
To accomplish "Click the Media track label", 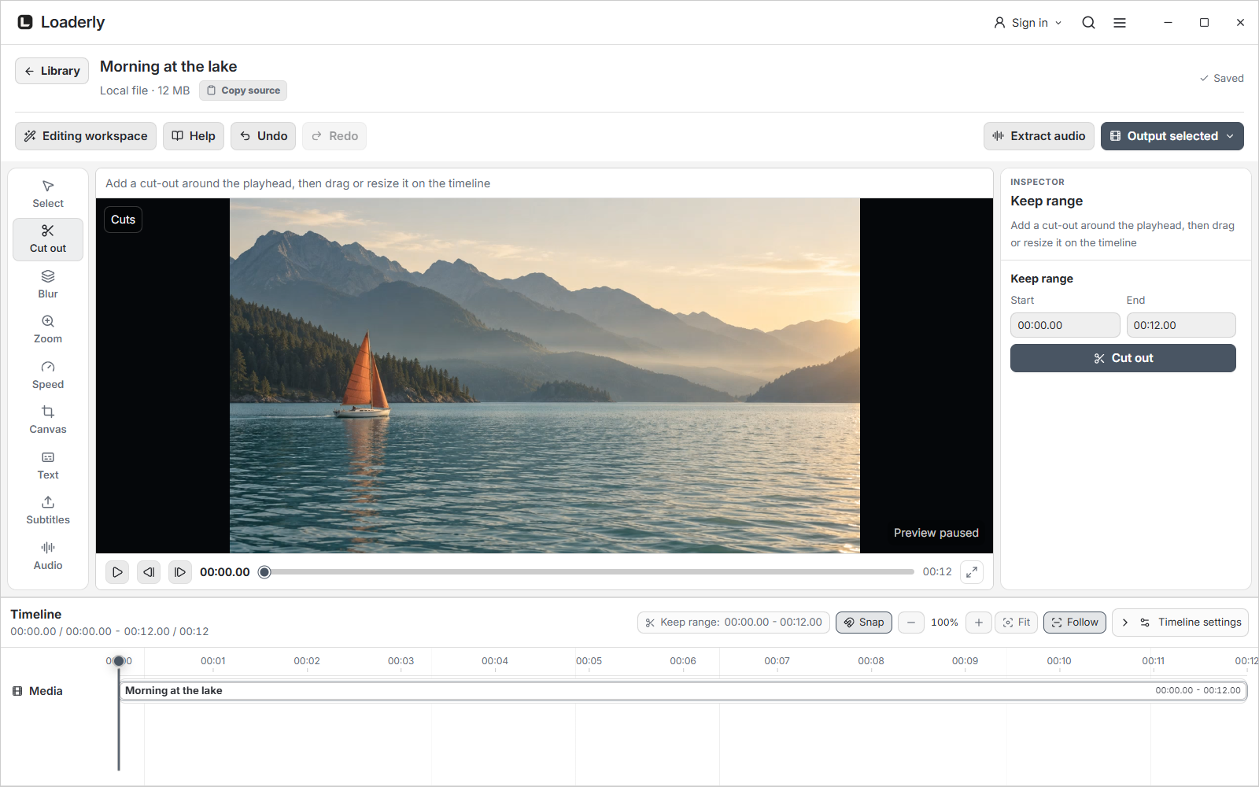I will (x=38, y=691).
